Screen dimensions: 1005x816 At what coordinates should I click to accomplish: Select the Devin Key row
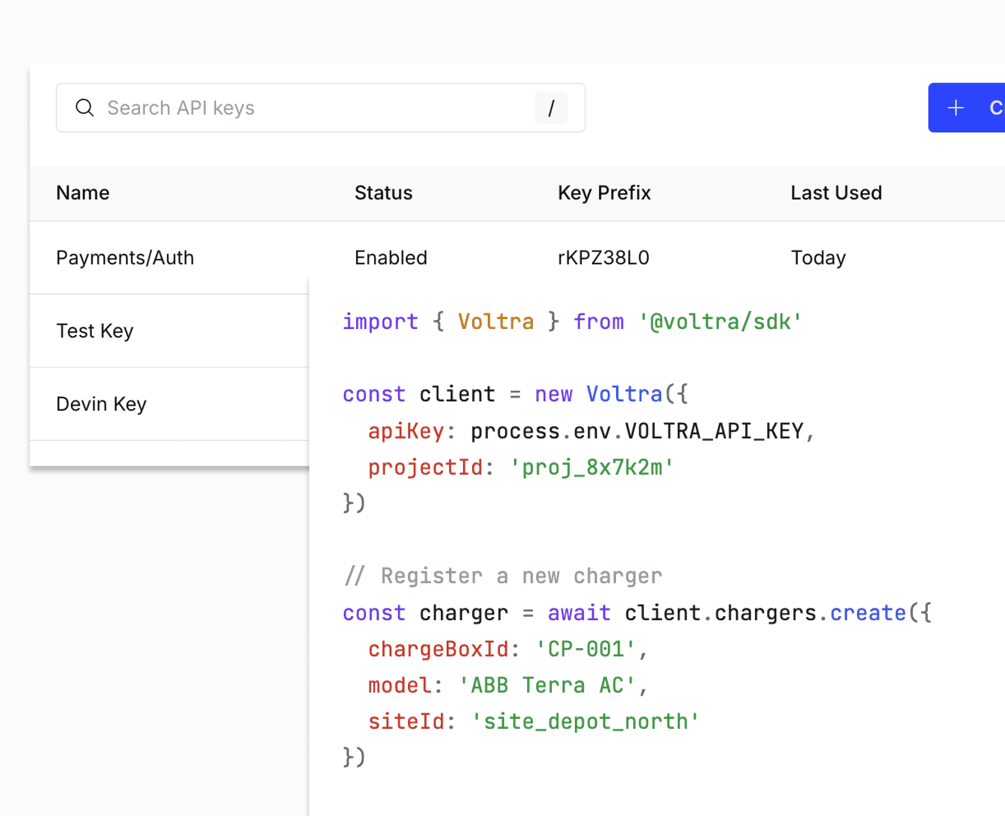click(x=102, y=404)
